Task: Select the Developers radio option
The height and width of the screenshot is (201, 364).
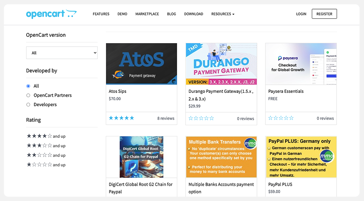Action: click(28, 104)
